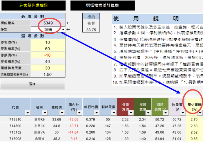The height and width of the screenshot is (142, 203).
Task: Click the warrant bid price 1.39
Action: 125,139
